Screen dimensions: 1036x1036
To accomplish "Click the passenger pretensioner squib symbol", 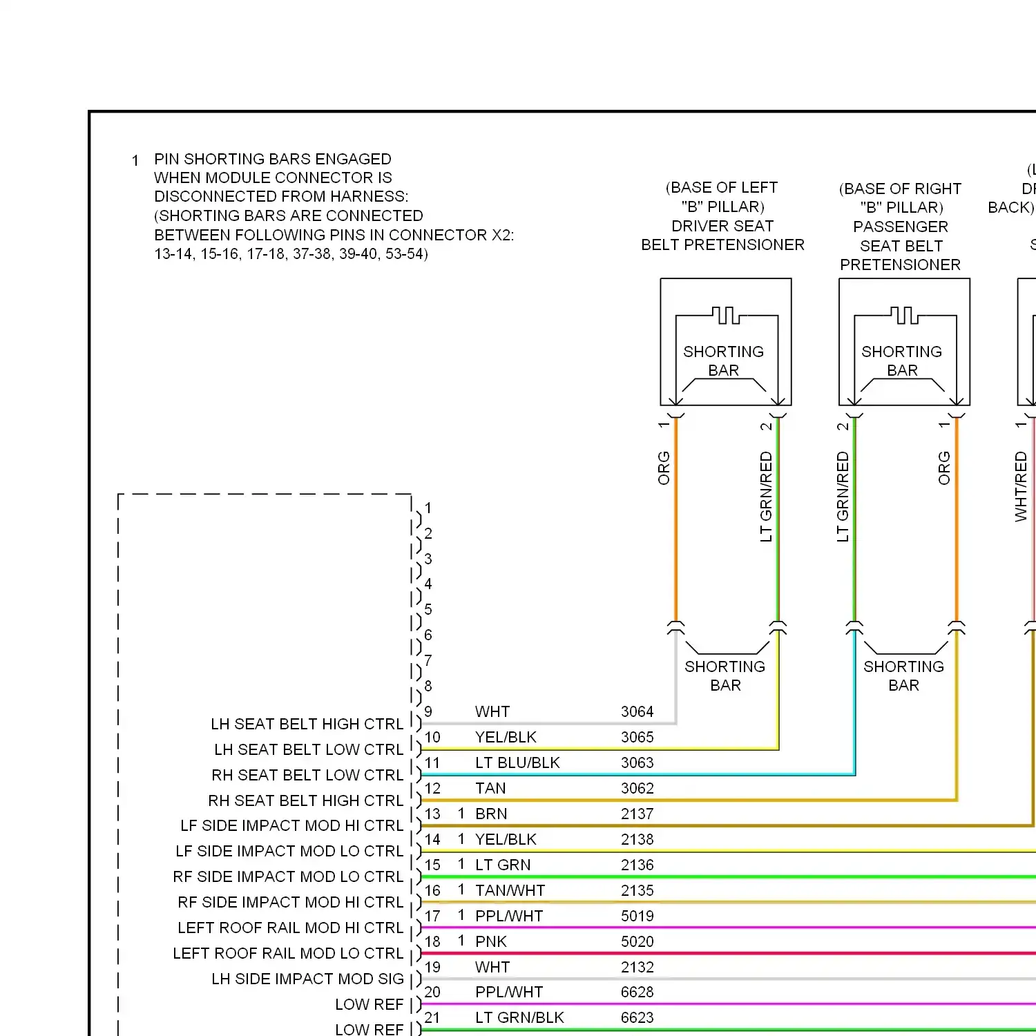I will [x=904, y=316].
